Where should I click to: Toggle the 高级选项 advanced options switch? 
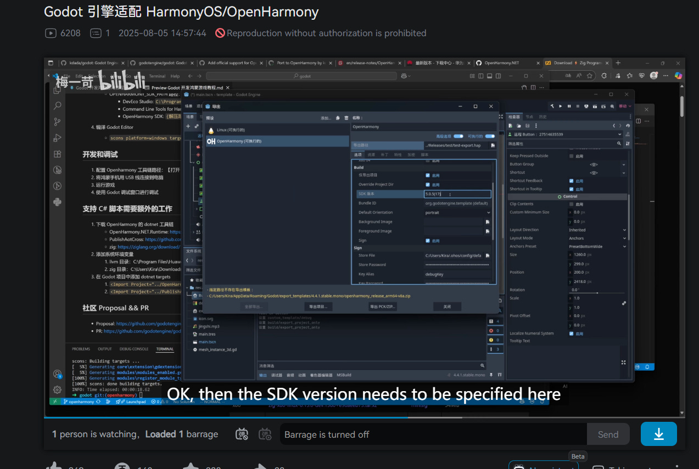458,136
